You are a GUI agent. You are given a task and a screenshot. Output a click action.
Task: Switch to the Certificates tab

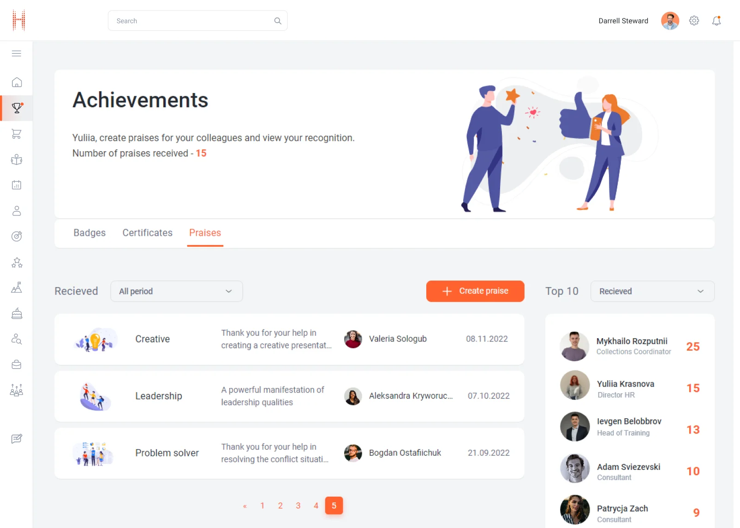147,233
